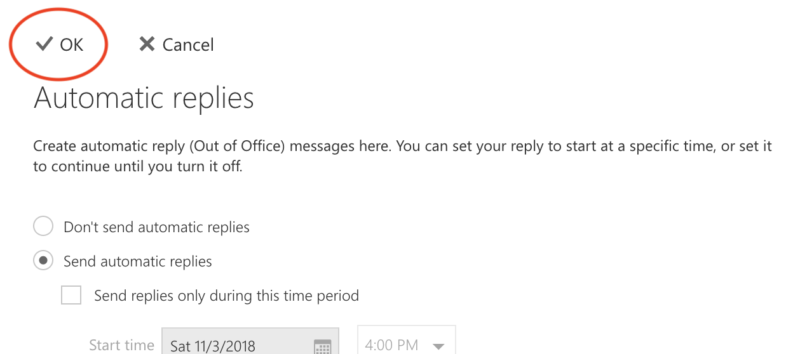
Task: Click the "Start time" field label
Action: (x=121, y=345)
